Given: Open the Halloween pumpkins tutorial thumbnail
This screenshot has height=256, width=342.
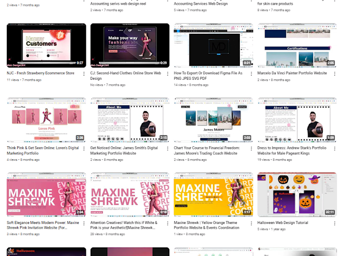Looking at the screenshot, I should pos(297,195).
